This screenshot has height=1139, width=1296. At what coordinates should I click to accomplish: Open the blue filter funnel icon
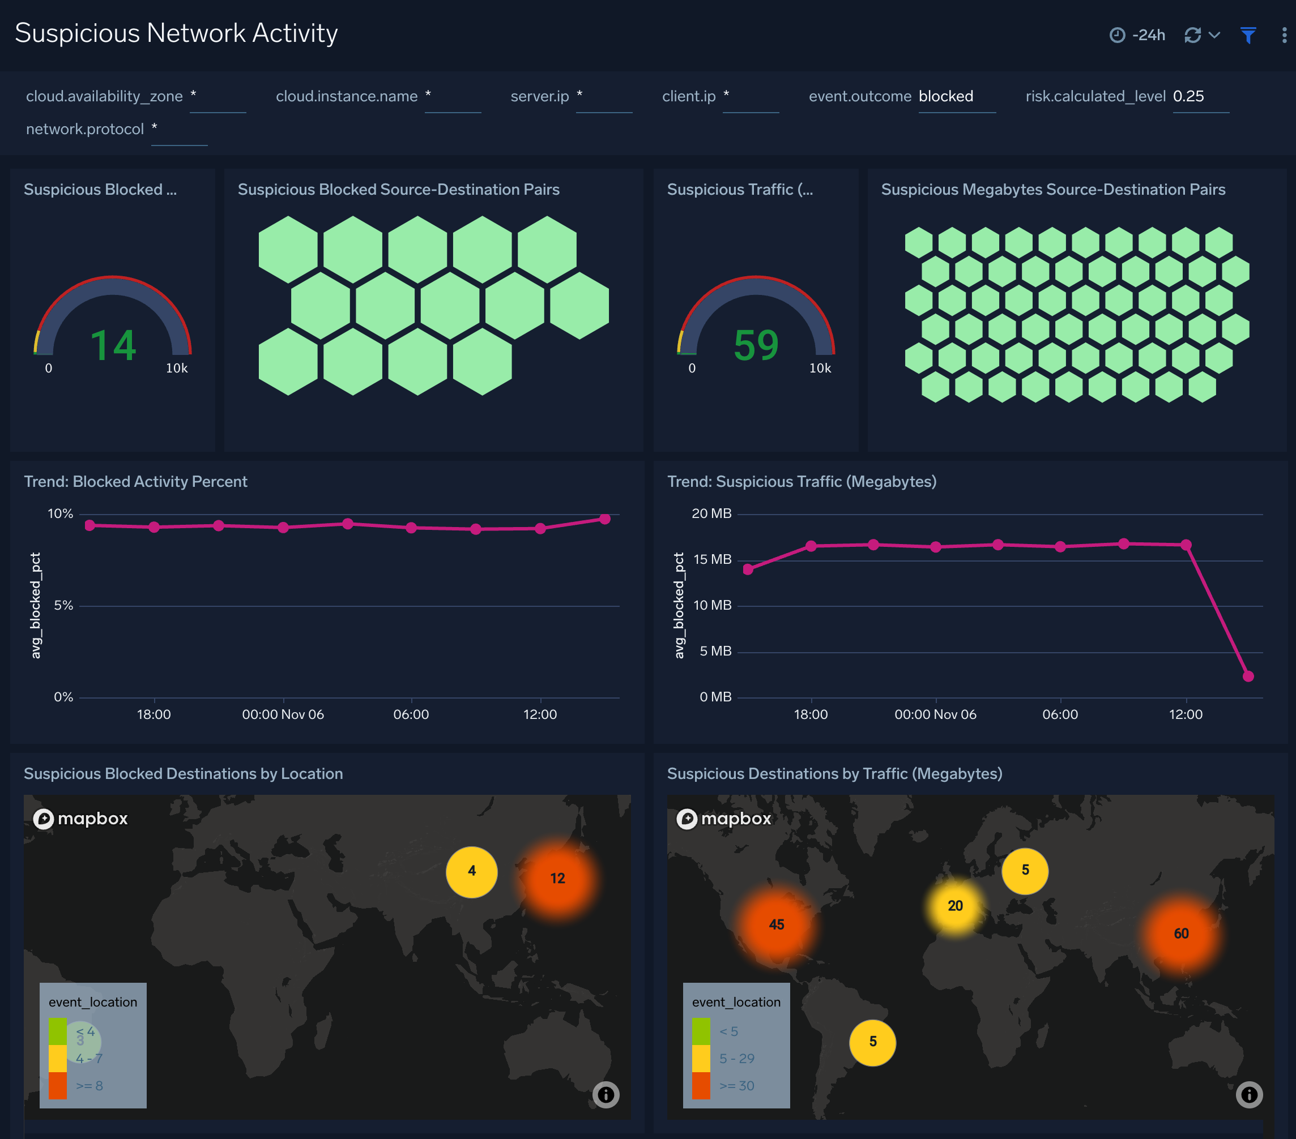[1248, 35]
